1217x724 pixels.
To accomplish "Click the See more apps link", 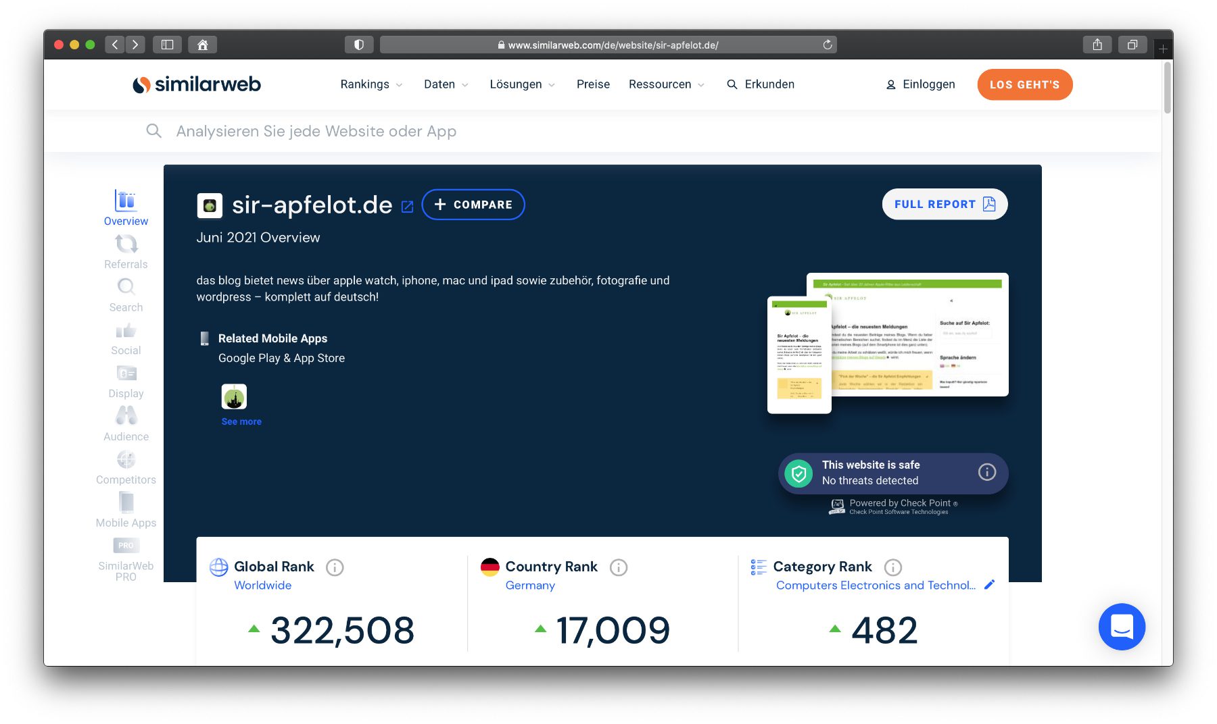I will [241, 421].
